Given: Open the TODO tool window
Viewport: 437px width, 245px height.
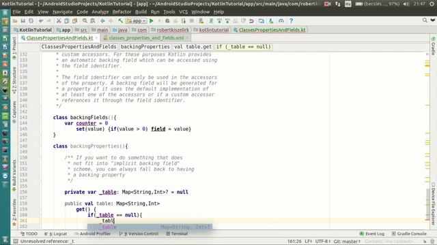Looking at the screenshot, I should [29, 234].
